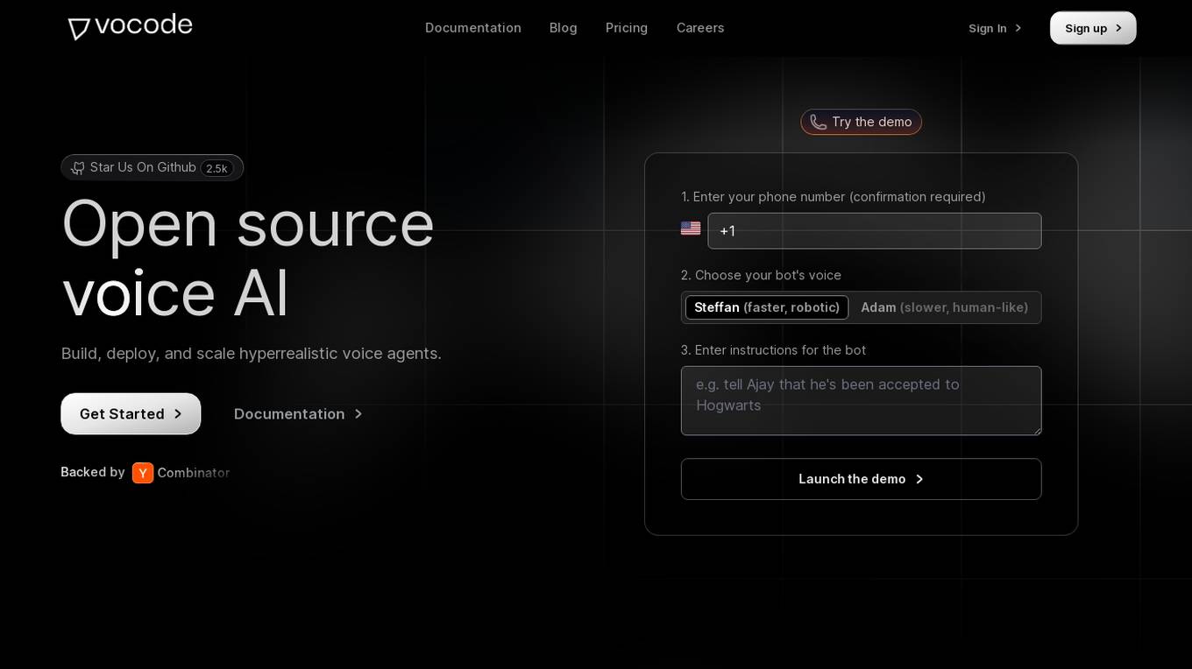1192x669 pixels.
Task: Click the 2.5k star count
Action: tap(216, 168)
